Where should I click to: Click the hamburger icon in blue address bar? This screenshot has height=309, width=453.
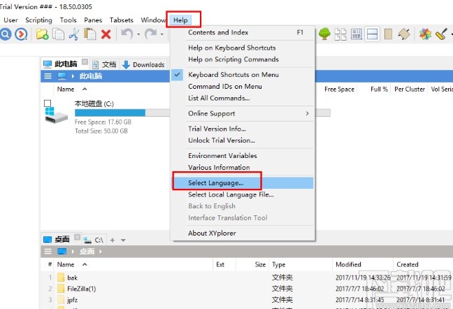(48, 76)
